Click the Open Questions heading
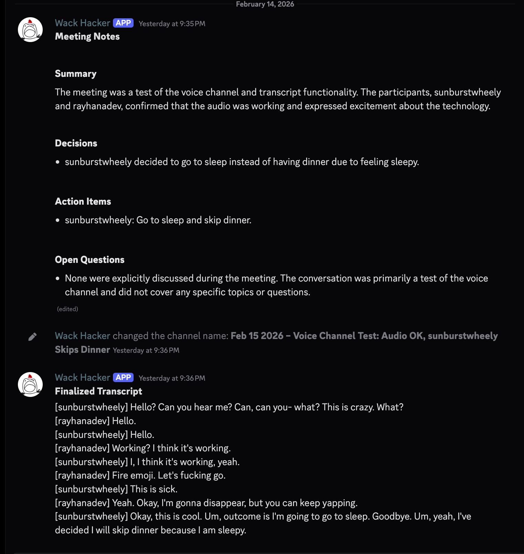The height and width of the screenshot is (554, 524). [x=90, y=260]
